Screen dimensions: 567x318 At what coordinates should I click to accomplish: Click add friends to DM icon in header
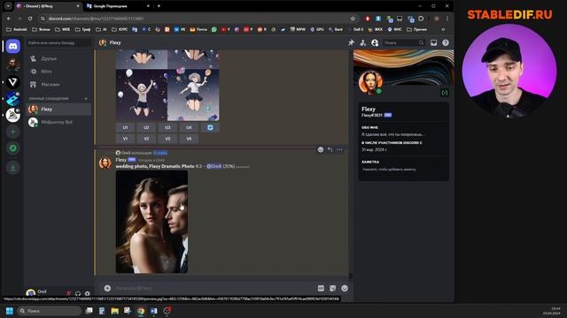pyautogui.click(x=362, y=42)
